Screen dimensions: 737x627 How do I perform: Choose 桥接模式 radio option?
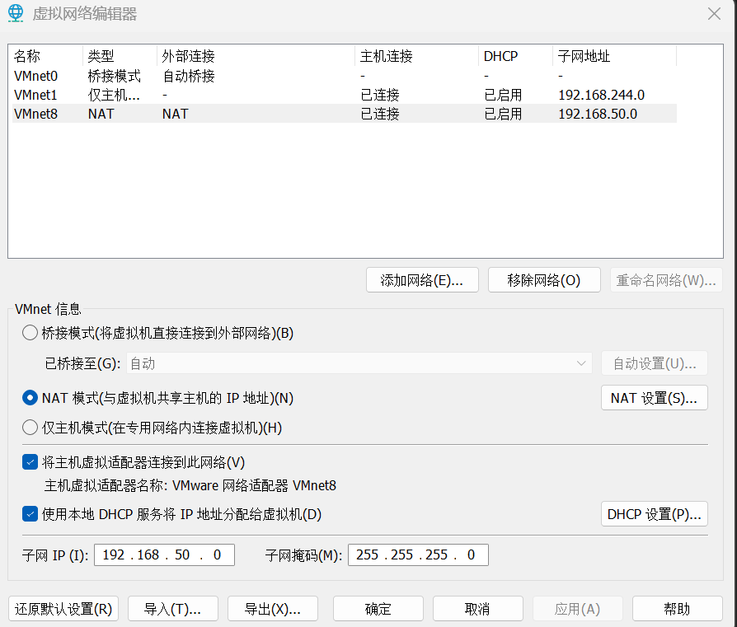coord(30,333)
